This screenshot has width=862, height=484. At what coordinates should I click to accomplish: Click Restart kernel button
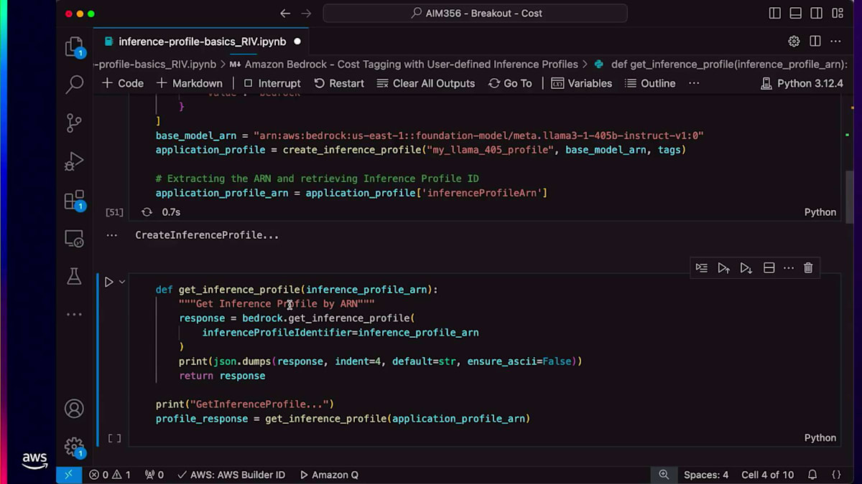click(x=339, y=83)
